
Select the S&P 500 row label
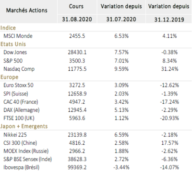tap(13, 61)
